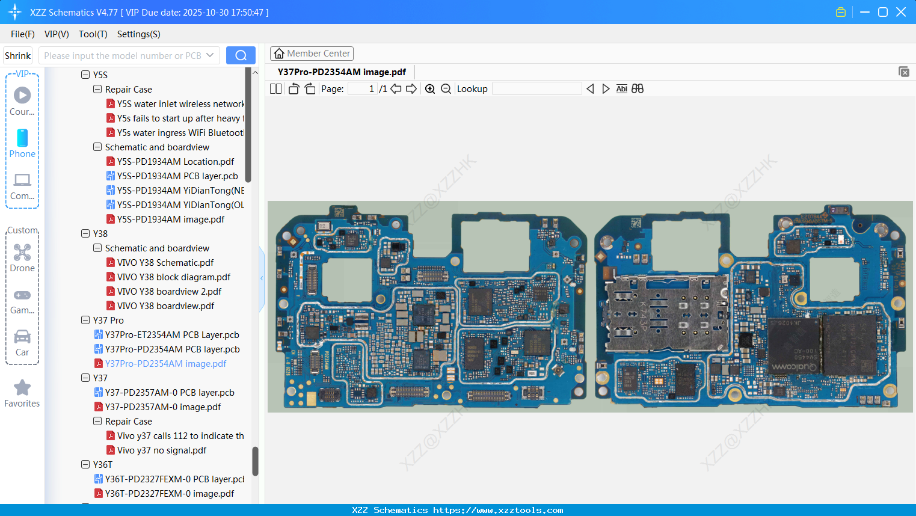Image resolution: width=916 pixels, height=516 pixels.
Task: Find the next lookup match
Action: [x=606, y=89]
